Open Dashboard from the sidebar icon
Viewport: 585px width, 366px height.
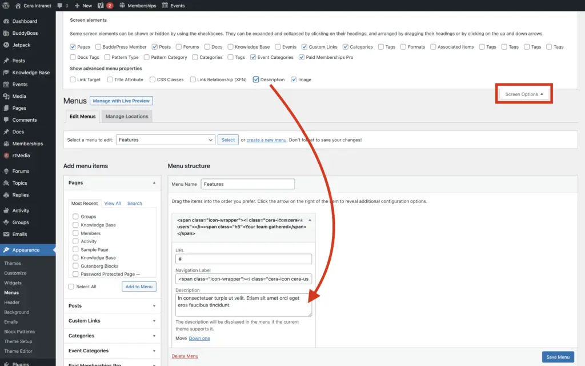(x=6, y=21)
